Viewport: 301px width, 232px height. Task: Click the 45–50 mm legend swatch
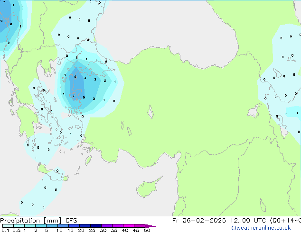(140, 226)
